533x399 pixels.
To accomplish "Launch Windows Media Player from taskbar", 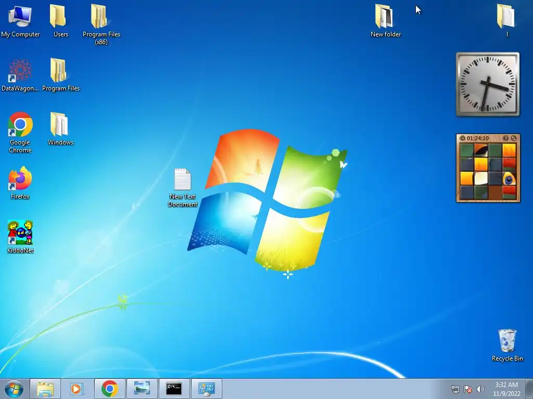I will 77,389.
